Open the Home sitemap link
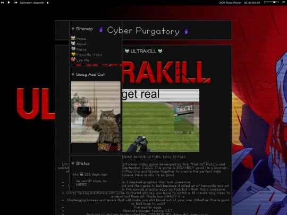 pos(81,39)
